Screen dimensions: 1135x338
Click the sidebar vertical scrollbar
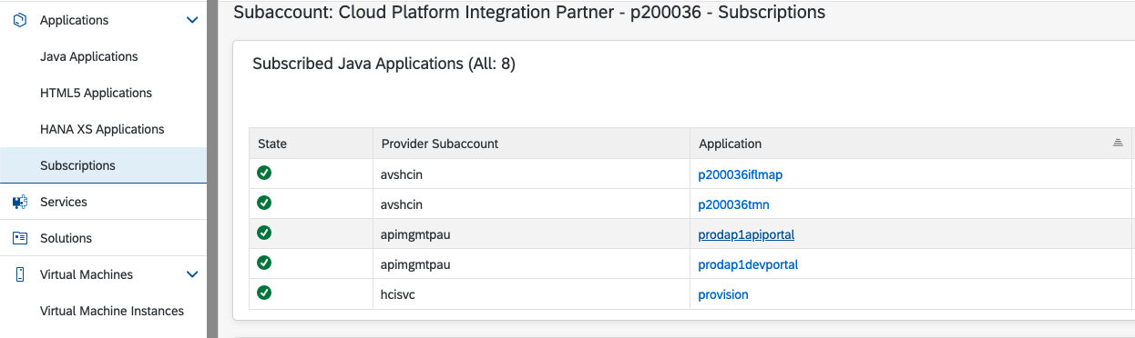211,169
